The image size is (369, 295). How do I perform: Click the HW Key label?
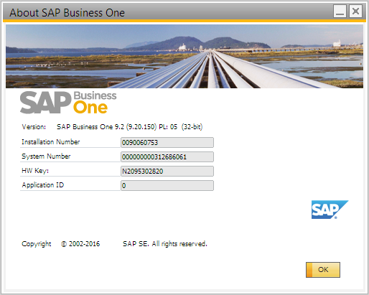[35, 171]
